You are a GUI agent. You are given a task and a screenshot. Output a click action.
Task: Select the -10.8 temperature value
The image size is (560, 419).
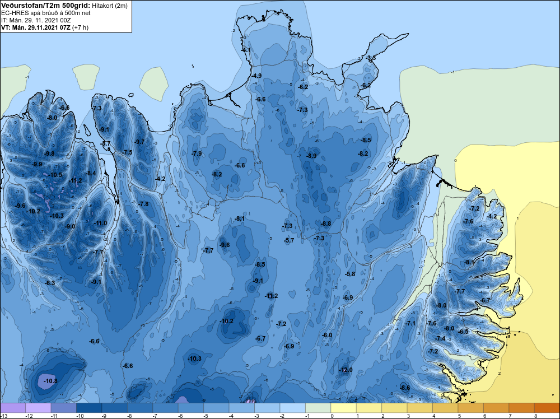[x=51, y=381]
